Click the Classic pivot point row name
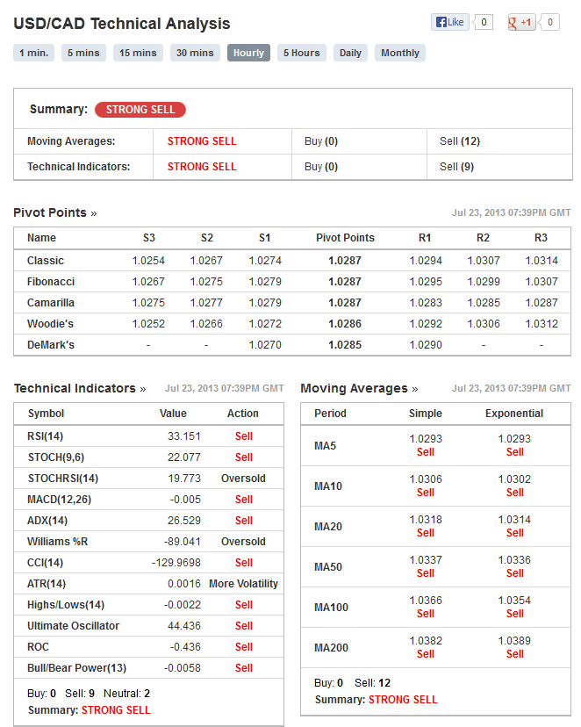 tap(46, 261)
